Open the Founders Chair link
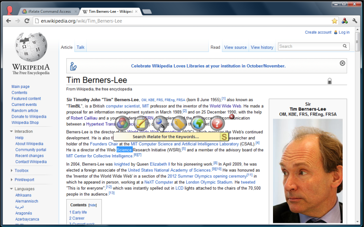 104,144
